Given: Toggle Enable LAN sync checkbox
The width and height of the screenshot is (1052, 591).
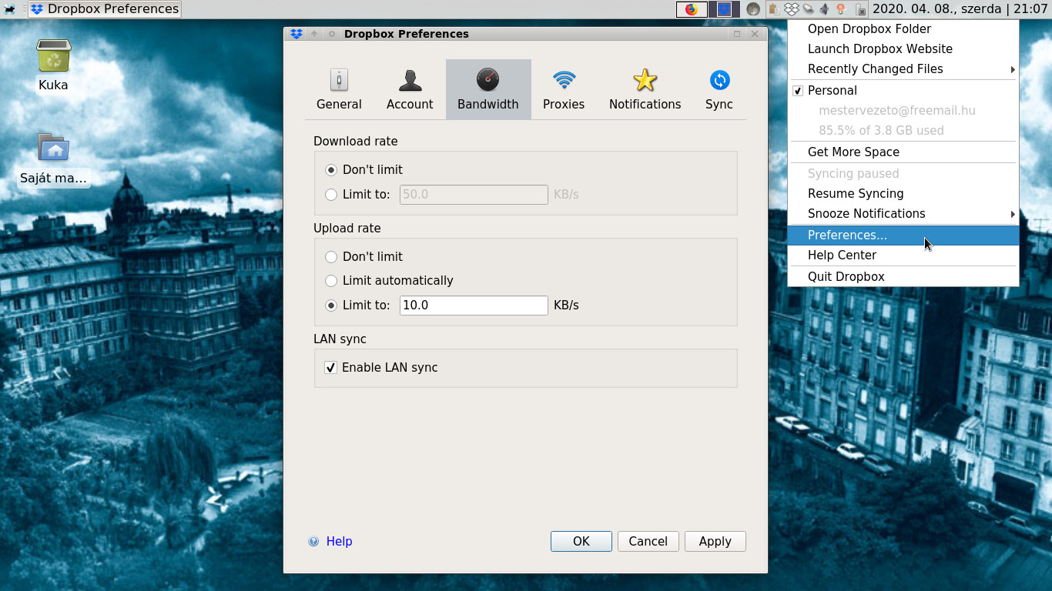Looking at the screenshot, I should (381, 368).
